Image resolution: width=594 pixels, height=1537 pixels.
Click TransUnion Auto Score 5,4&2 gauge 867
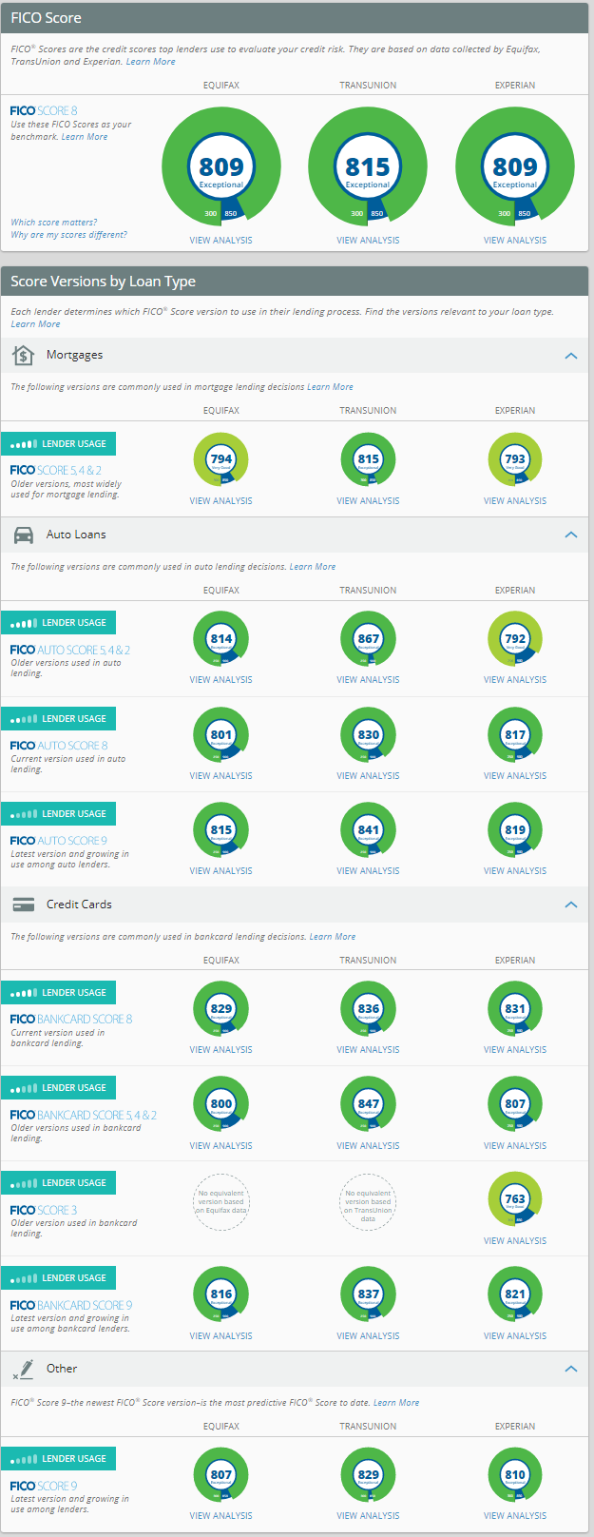click(x=368, y=639)
